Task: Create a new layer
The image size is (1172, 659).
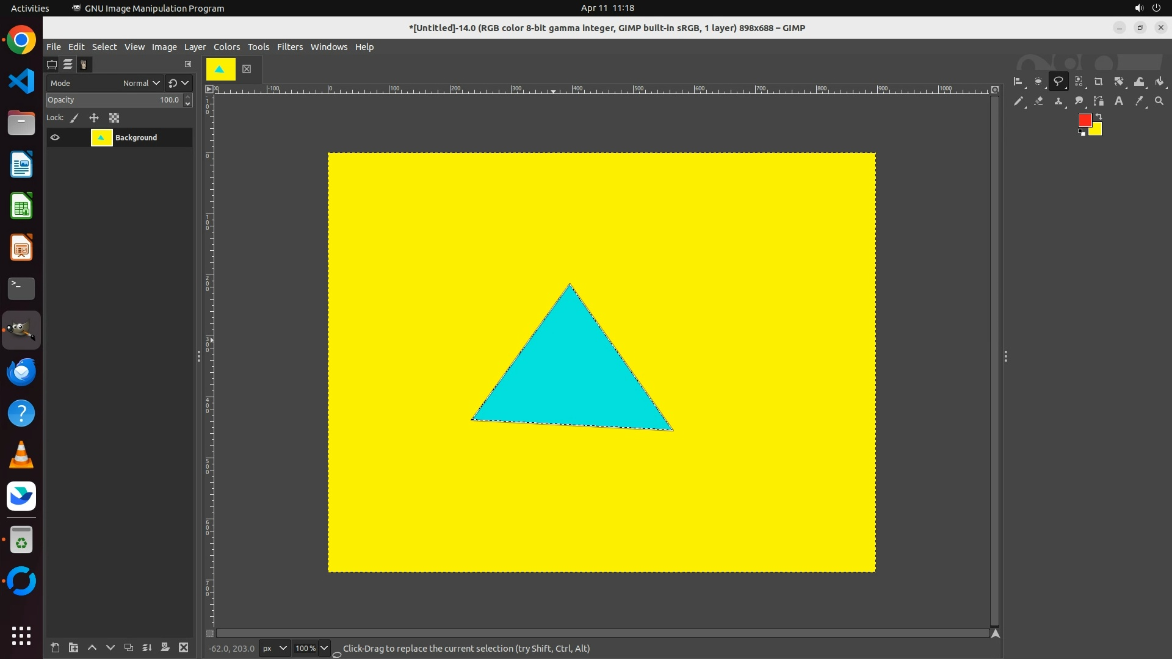Action: [55, 648]
